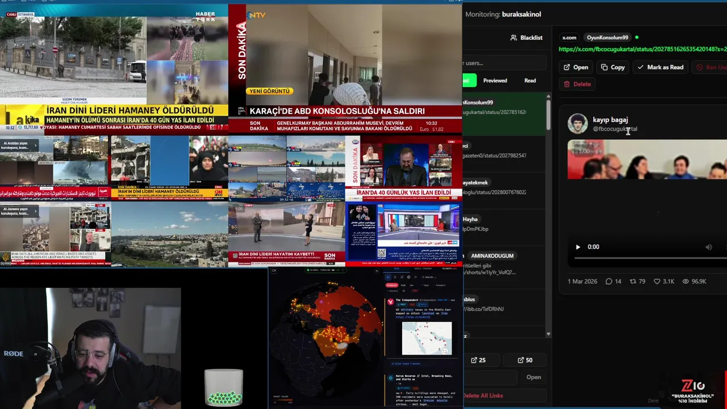Click the green online status dot

pyautogui.click(x=637, y=37)
